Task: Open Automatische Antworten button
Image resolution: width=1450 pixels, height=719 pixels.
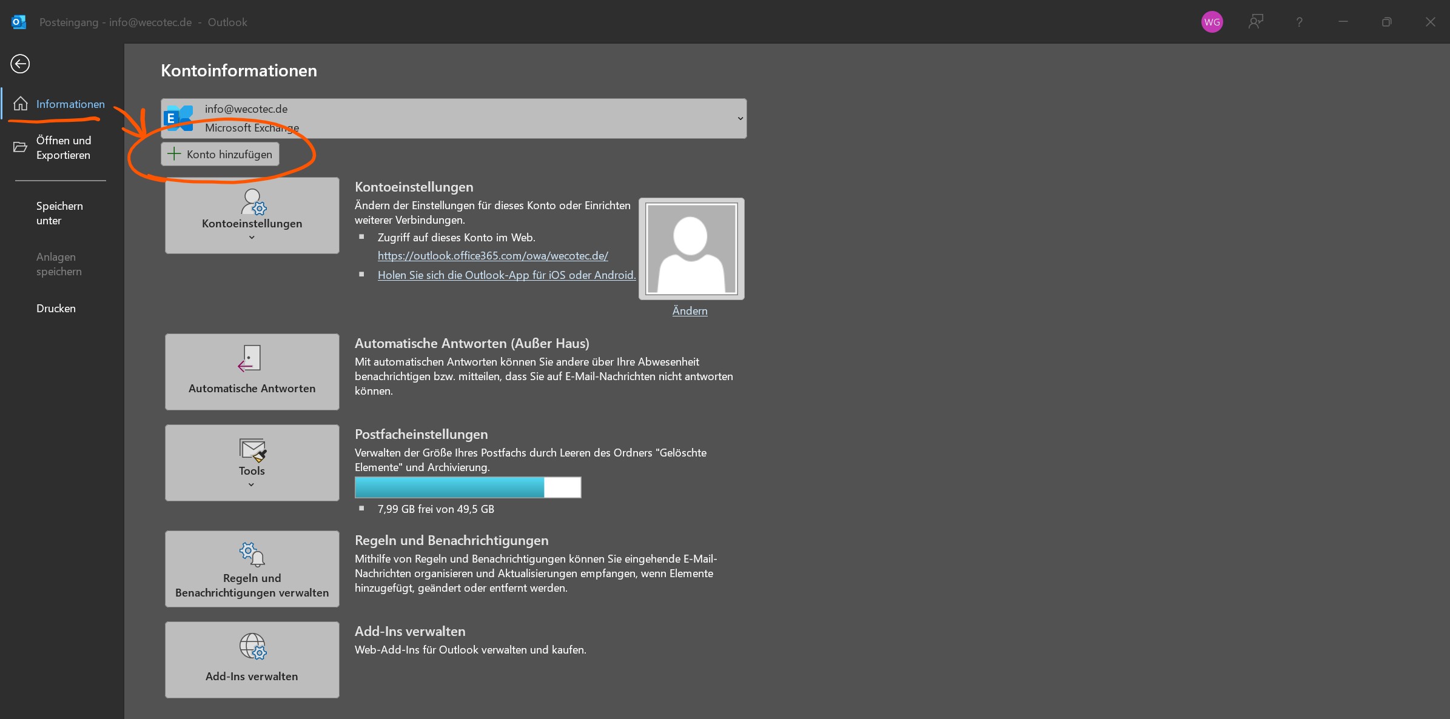Action: click(252, 372)
